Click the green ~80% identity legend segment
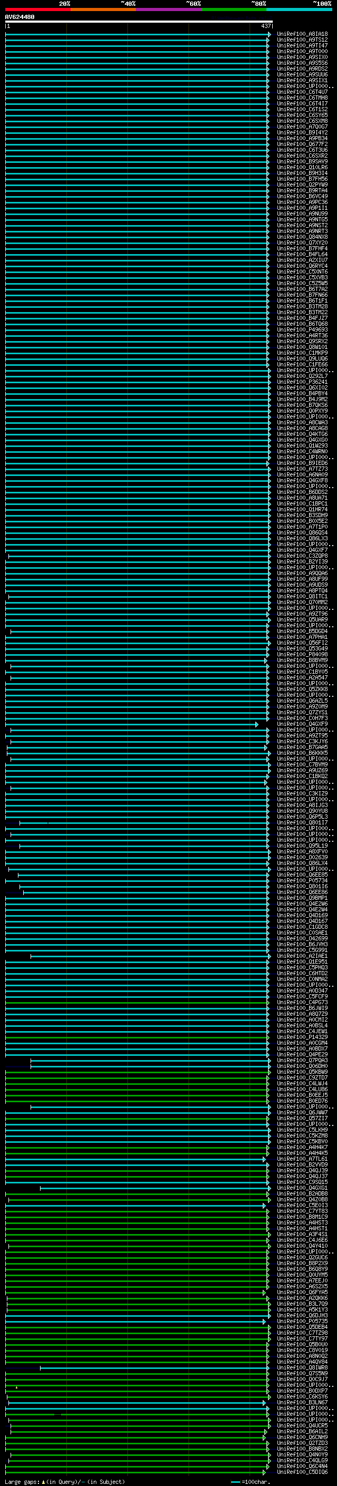The width and height of the screenshot is (337, 1486). point(234,9)
